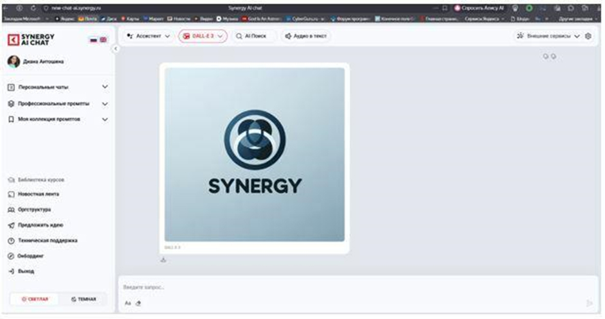Click the Техническая поддержка clock icon
This screenshot has width=605, height=319.
(11, 241)
